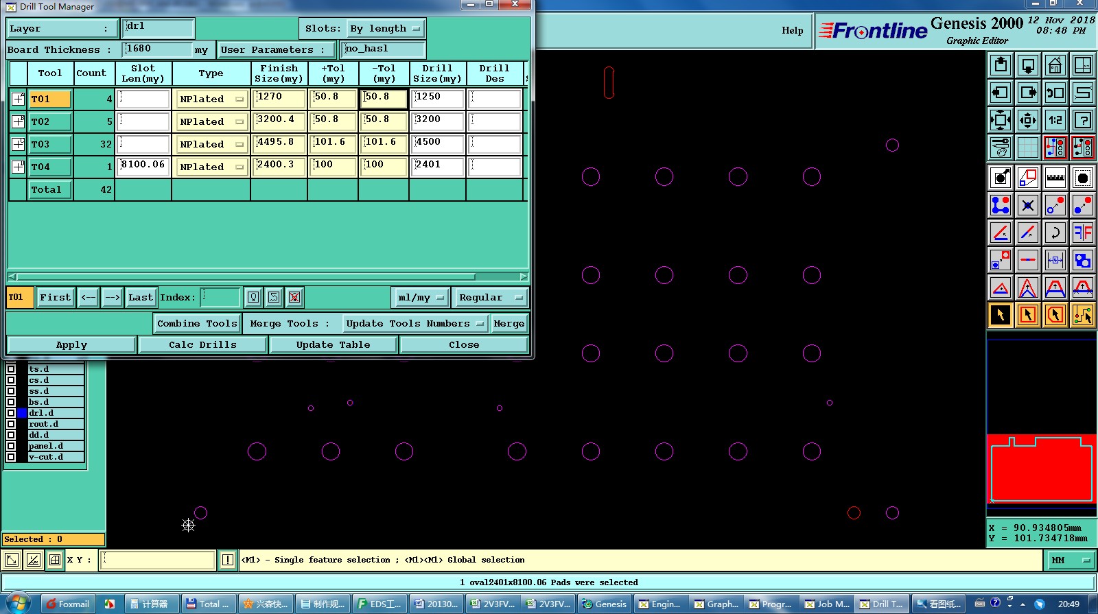
Task: Click the question mark query icon
Action: (x=1083, y=120)
